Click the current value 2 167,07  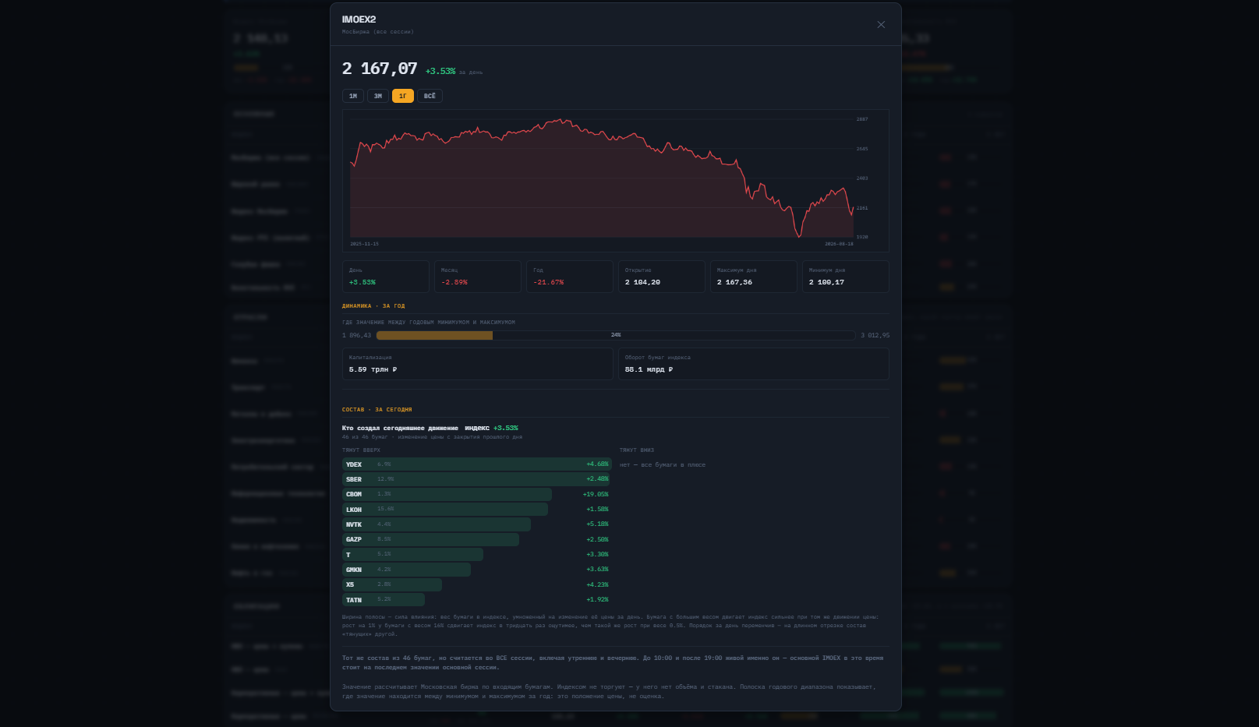[x=380, y=69]
